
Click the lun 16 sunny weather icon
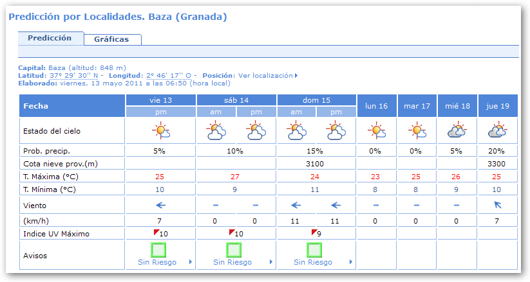click(x=376, y=132)
